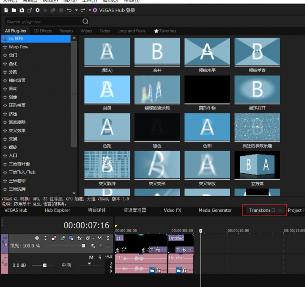Viewport: 305px width, 287px height.
Task: Click the Redo arrow icon
Action: coord(83,10)
